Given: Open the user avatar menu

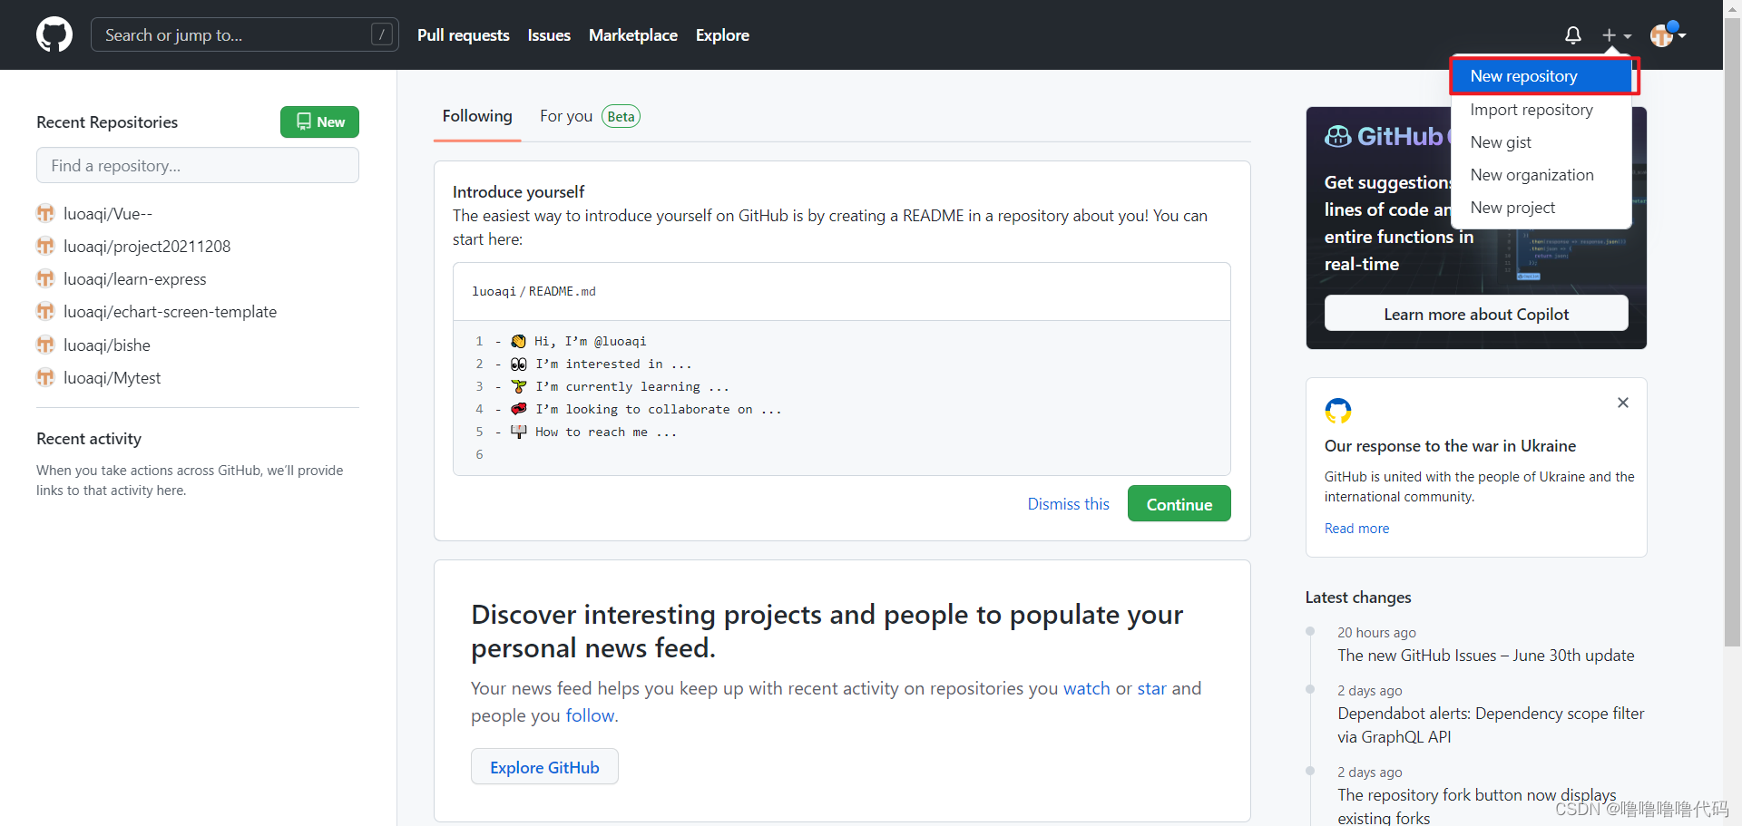Looking at the screenshot, I should 1668,34.
